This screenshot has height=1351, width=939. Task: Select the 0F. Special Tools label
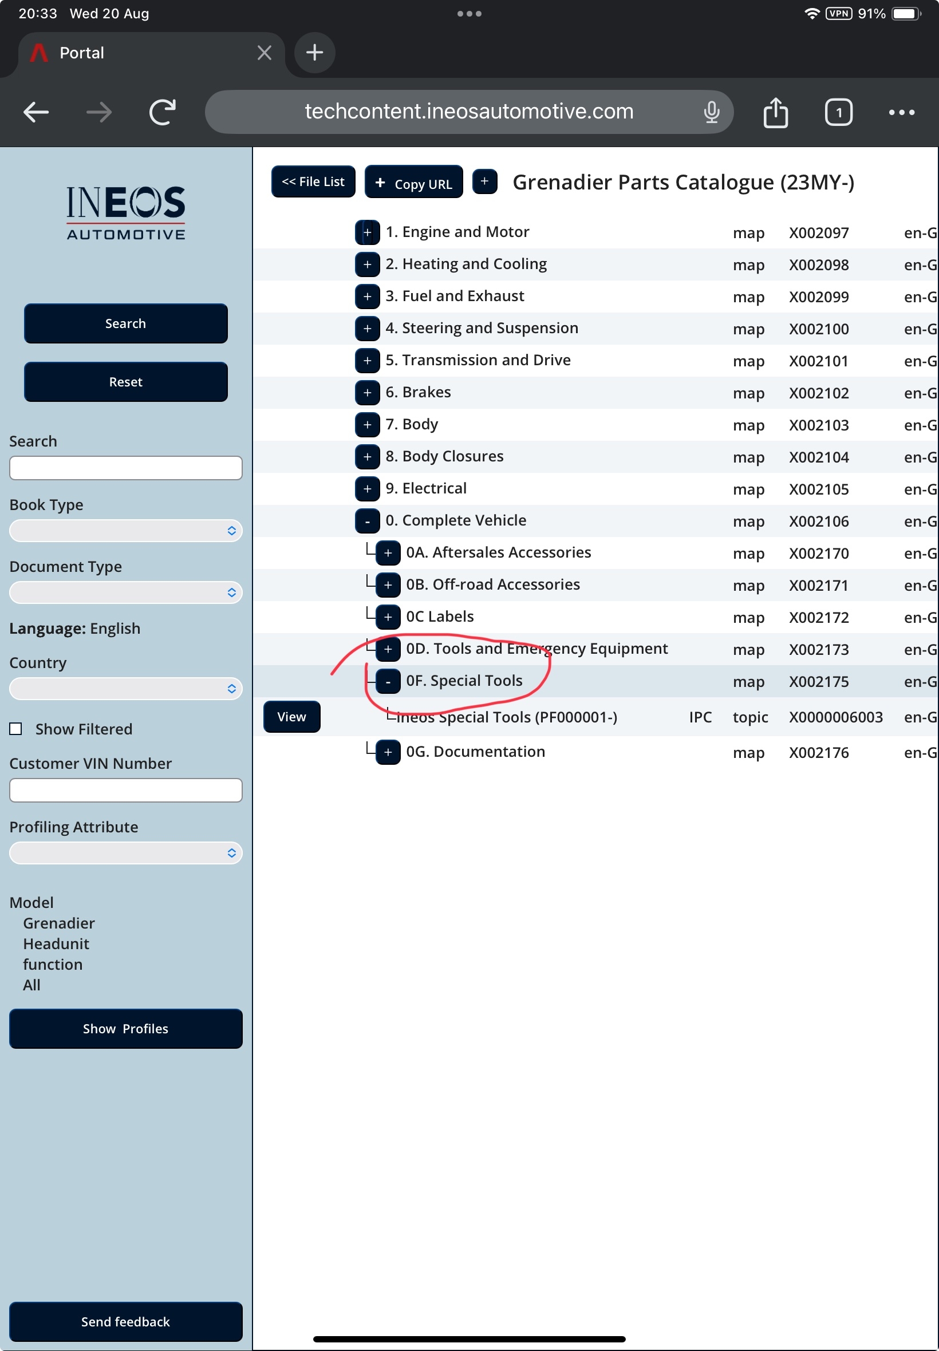pyautogui.click(x=464, y=681)
